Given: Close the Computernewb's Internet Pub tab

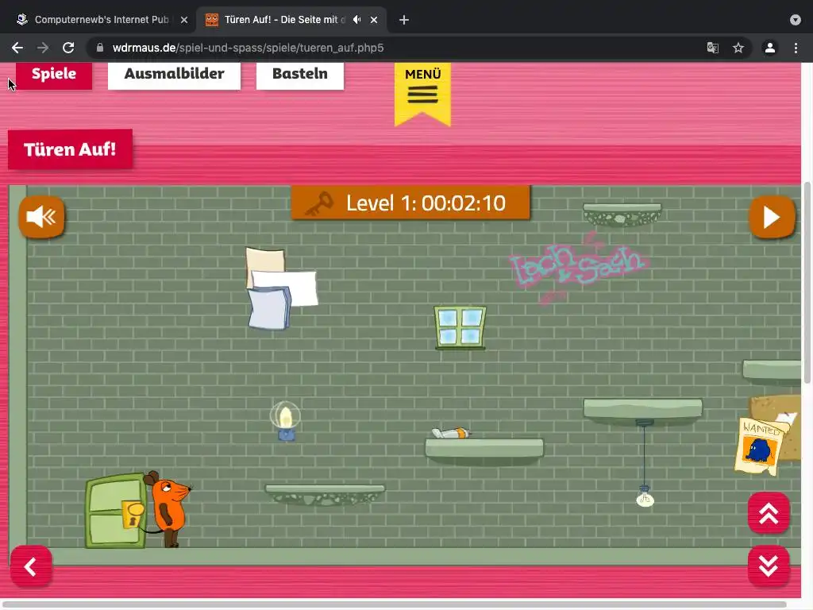Looking at the screenshot, I should pyautogui.click(x=184, y=20).
